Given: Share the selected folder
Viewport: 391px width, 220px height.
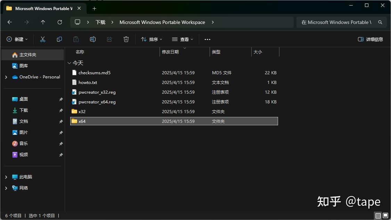Looking at the screenshot, I should point(109,39).
